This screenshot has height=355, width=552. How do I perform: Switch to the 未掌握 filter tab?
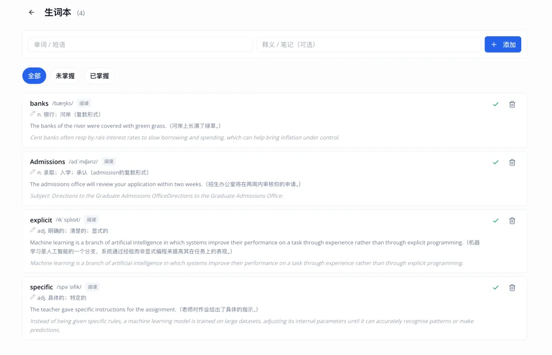click(65, 76)
